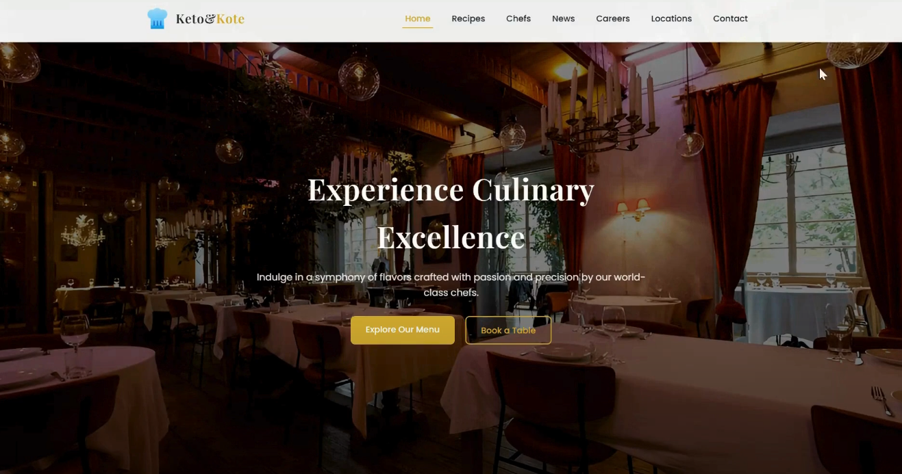Open the News menu item

563,18
